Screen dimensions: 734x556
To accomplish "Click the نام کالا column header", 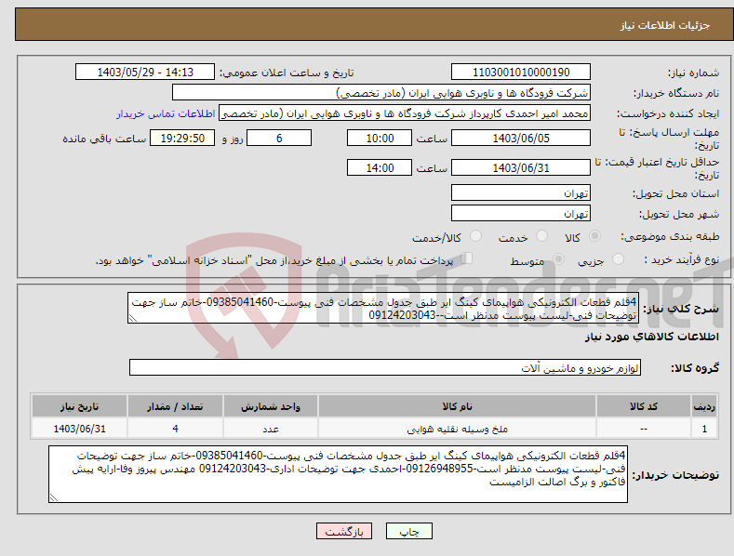I will coord(457,406).
